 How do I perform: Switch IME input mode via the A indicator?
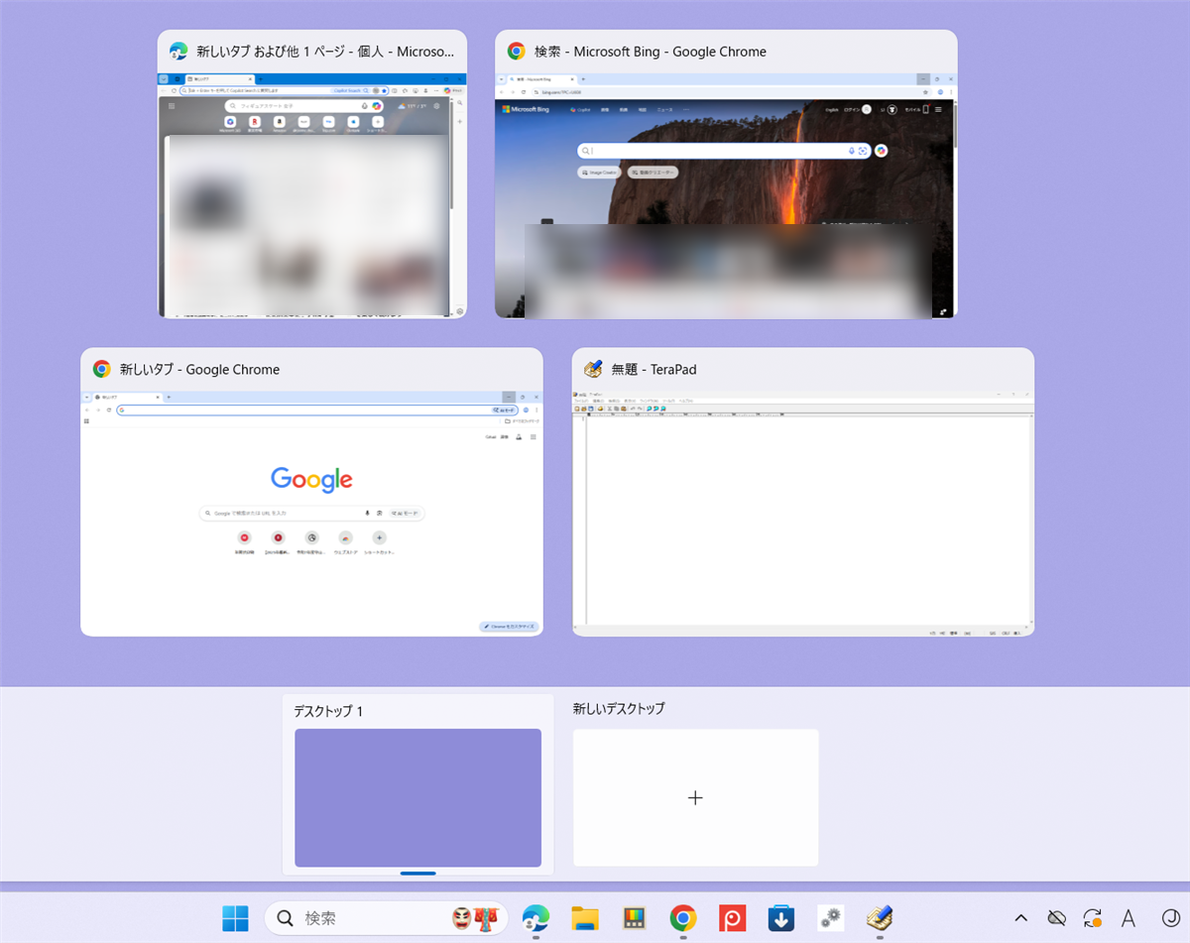[x=1129, y=918]
